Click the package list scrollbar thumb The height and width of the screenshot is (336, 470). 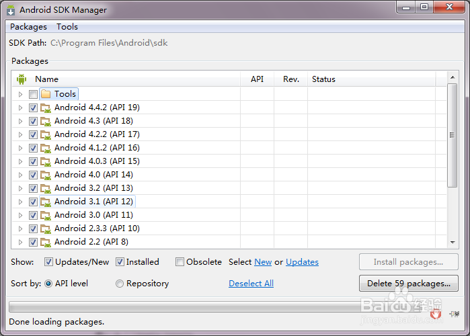coord(453,135)
